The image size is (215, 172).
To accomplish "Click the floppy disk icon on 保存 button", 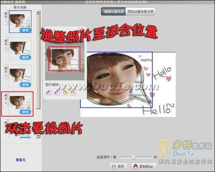I will tap(114, 166).
